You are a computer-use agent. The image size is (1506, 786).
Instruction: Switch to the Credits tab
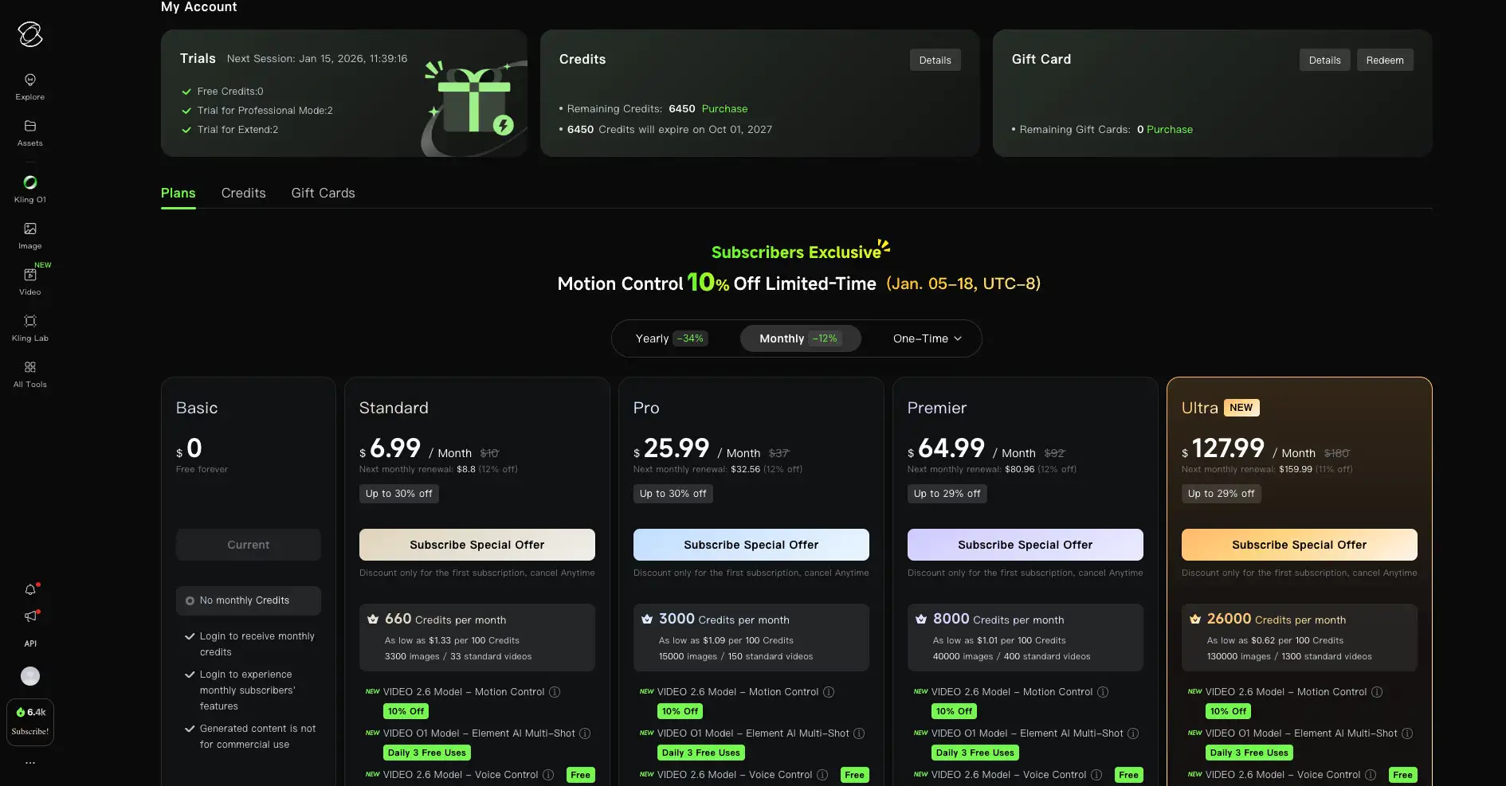[243, 193]
